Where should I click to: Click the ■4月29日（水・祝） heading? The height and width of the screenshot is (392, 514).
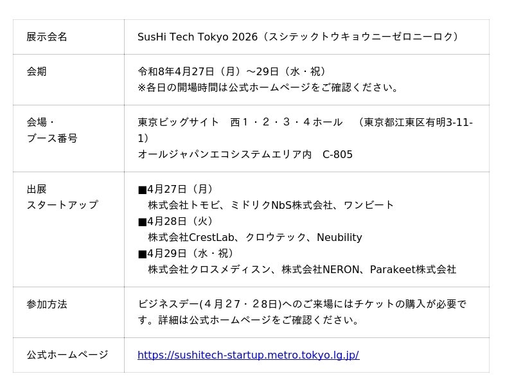[188, 253]
